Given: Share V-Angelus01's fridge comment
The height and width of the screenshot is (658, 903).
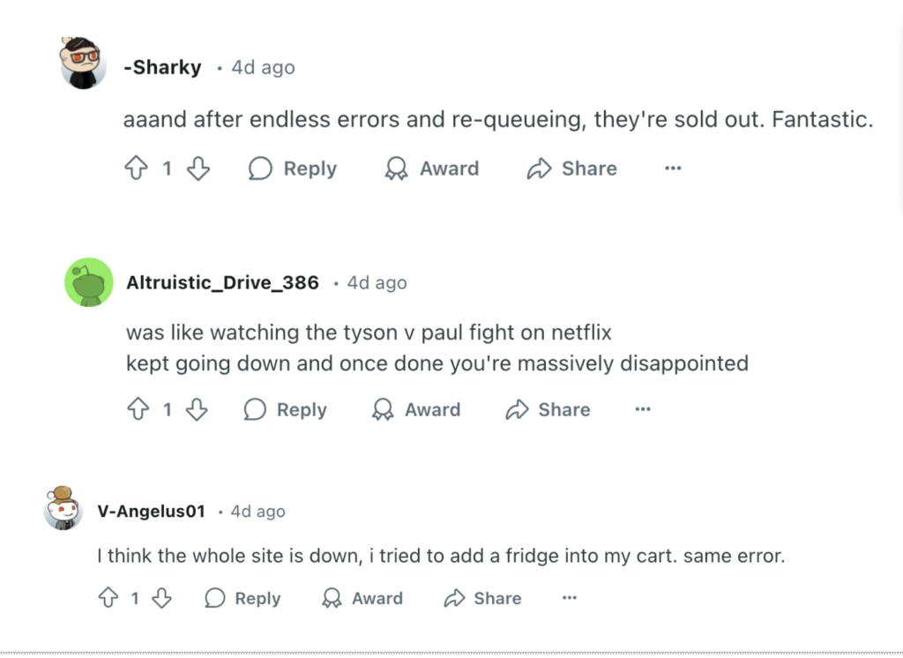Looking at the screenshot, I should 482,598.
